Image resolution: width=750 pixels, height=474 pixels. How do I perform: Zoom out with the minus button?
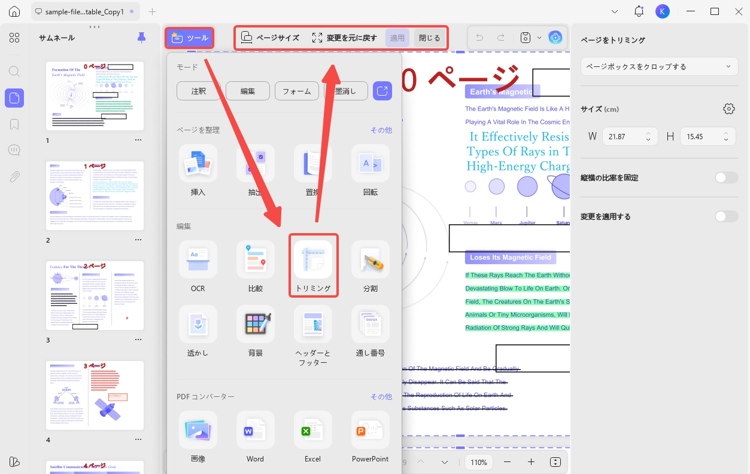507,462
